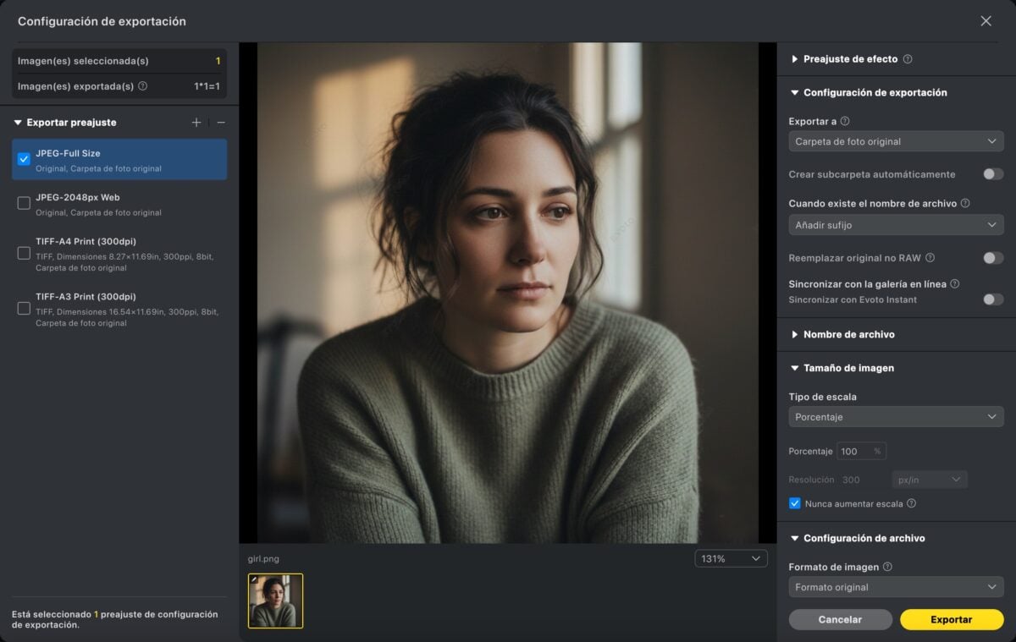Click the minus icon to remove preset

point(221,123)
